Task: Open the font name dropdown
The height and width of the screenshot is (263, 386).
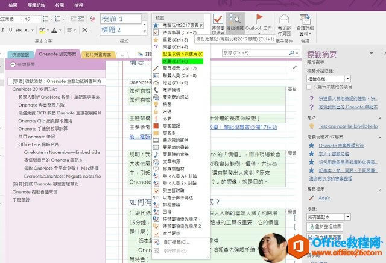Action: coord(21,19)
